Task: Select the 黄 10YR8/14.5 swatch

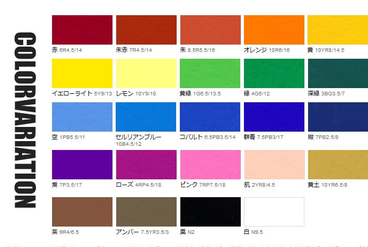Action: 338,30
